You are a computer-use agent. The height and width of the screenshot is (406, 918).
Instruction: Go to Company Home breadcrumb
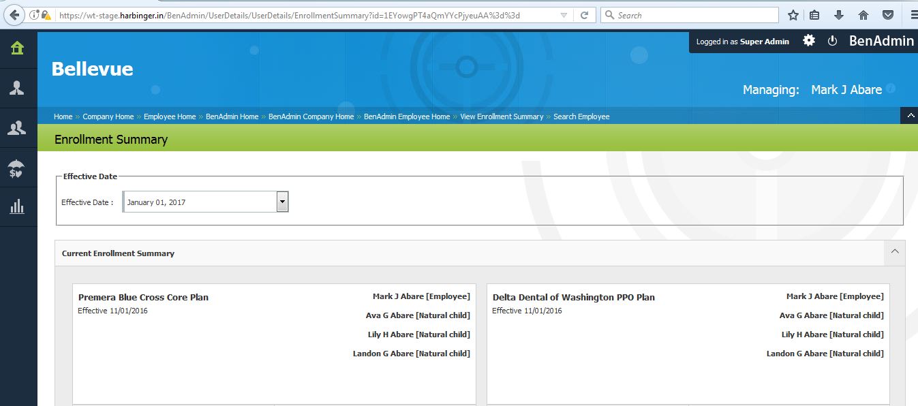coord(108,116)
